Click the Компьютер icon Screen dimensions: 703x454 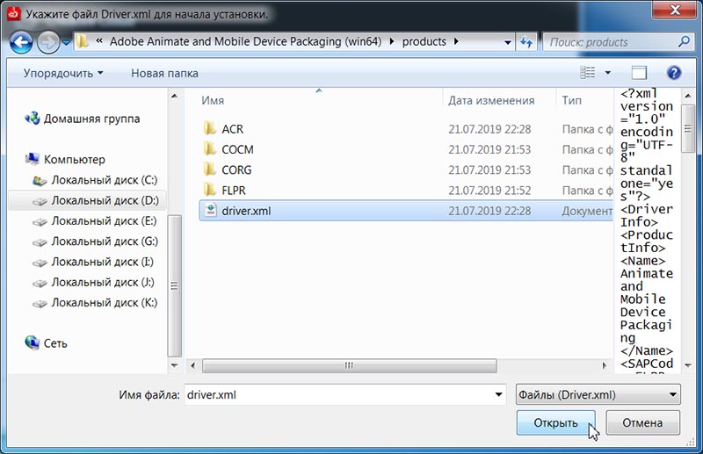point(33,159)
